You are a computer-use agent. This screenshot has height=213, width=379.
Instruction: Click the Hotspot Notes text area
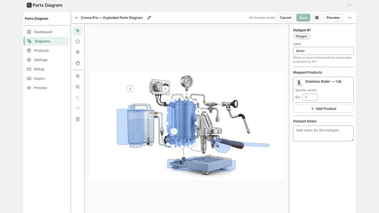[324, 133]
